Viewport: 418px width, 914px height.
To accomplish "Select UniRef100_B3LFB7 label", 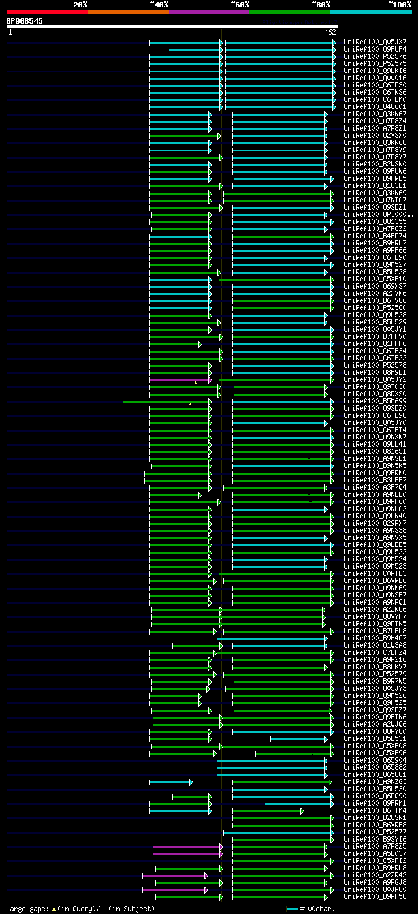I will pyautogui.click(x=375, y=480).
